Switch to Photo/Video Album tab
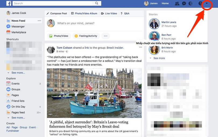Image resolution: width=218 pixels, height=137 pixels. tap(84, 13)
